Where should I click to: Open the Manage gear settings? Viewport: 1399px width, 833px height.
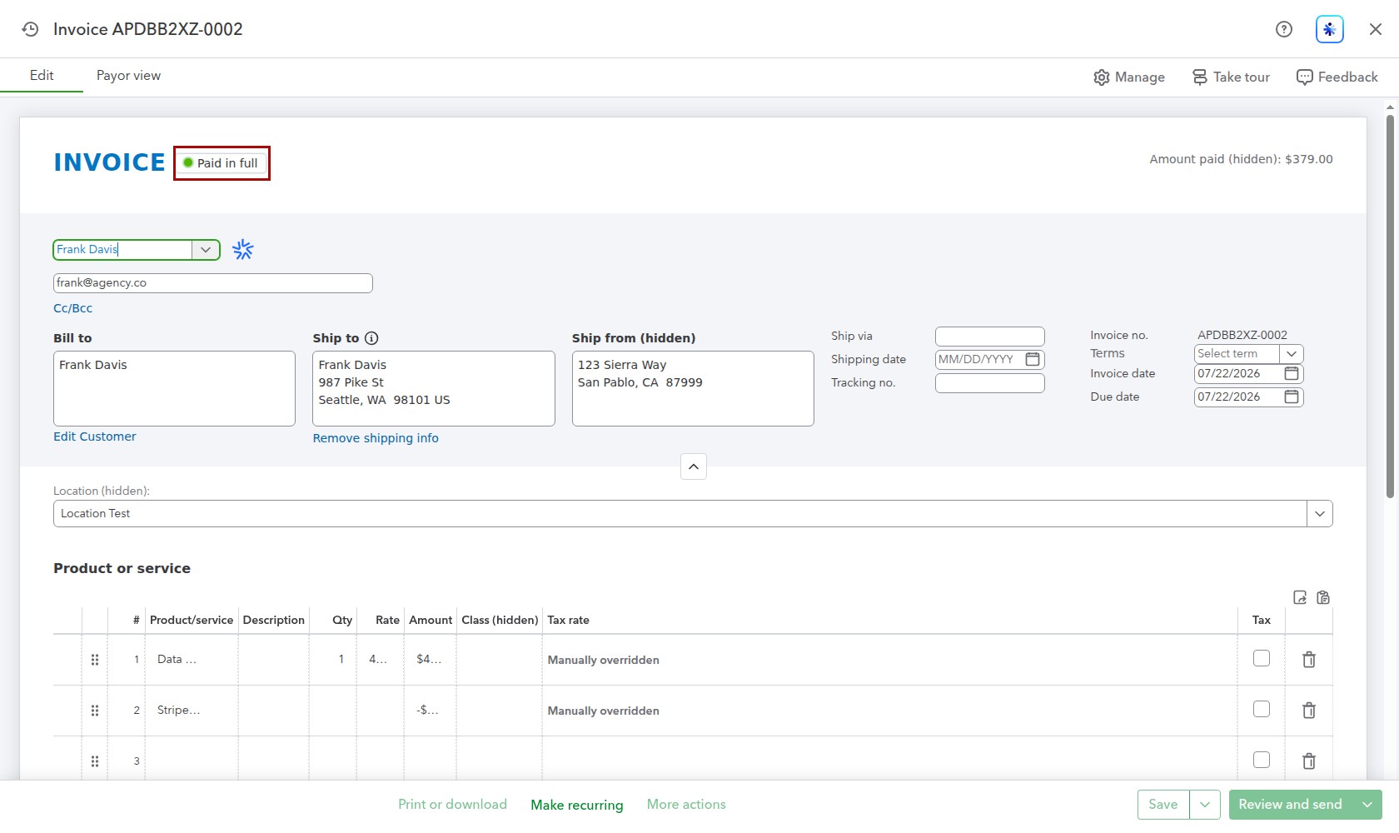coord(1129,77)
